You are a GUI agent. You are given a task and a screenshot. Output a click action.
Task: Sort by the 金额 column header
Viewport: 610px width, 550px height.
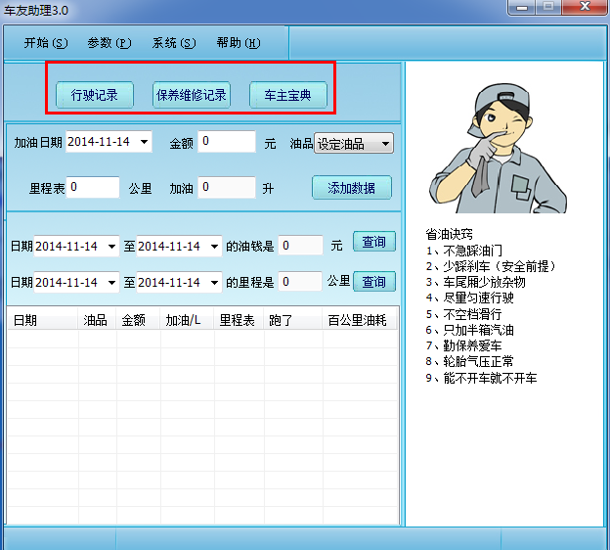pyautogui.click(x=138, y=320)
